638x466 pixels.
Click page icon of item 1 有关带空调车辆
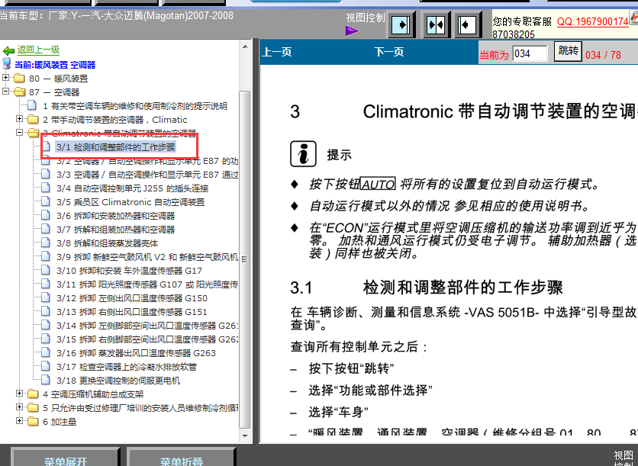[32, 105]
